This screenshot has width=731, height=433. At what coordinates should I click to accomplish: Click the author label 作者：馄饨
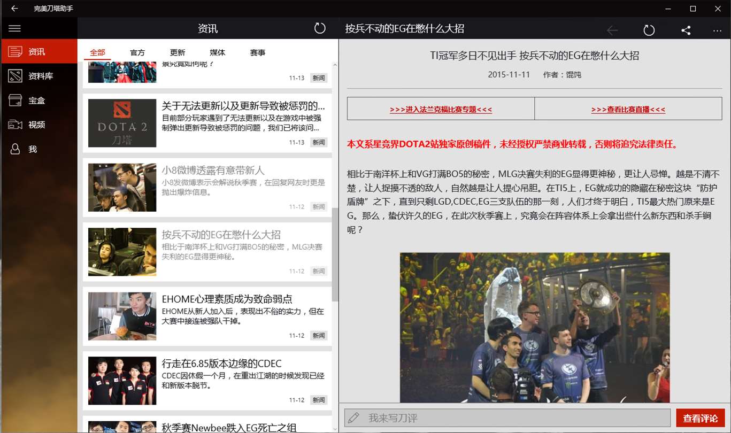562,75
